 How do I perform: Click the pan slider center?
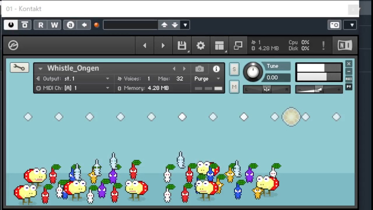(267, 89)
